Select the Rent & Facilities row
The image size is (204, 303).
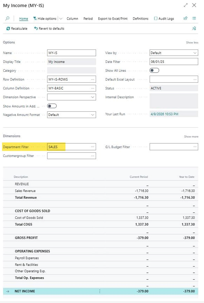click(x=101, y=265)
